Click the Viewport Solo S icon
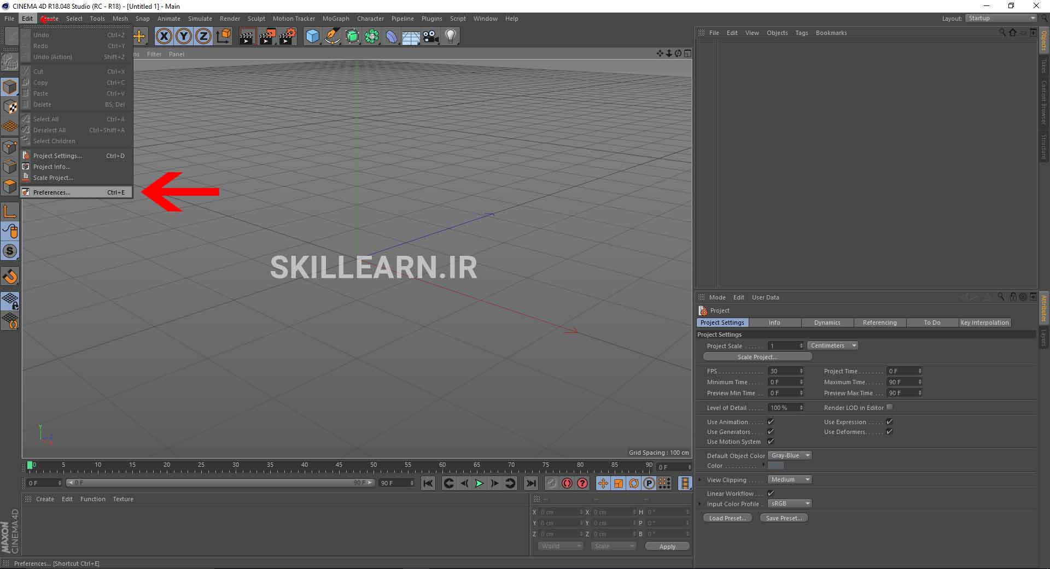This screenshot has height=569, width=1050. click(10, 251)
